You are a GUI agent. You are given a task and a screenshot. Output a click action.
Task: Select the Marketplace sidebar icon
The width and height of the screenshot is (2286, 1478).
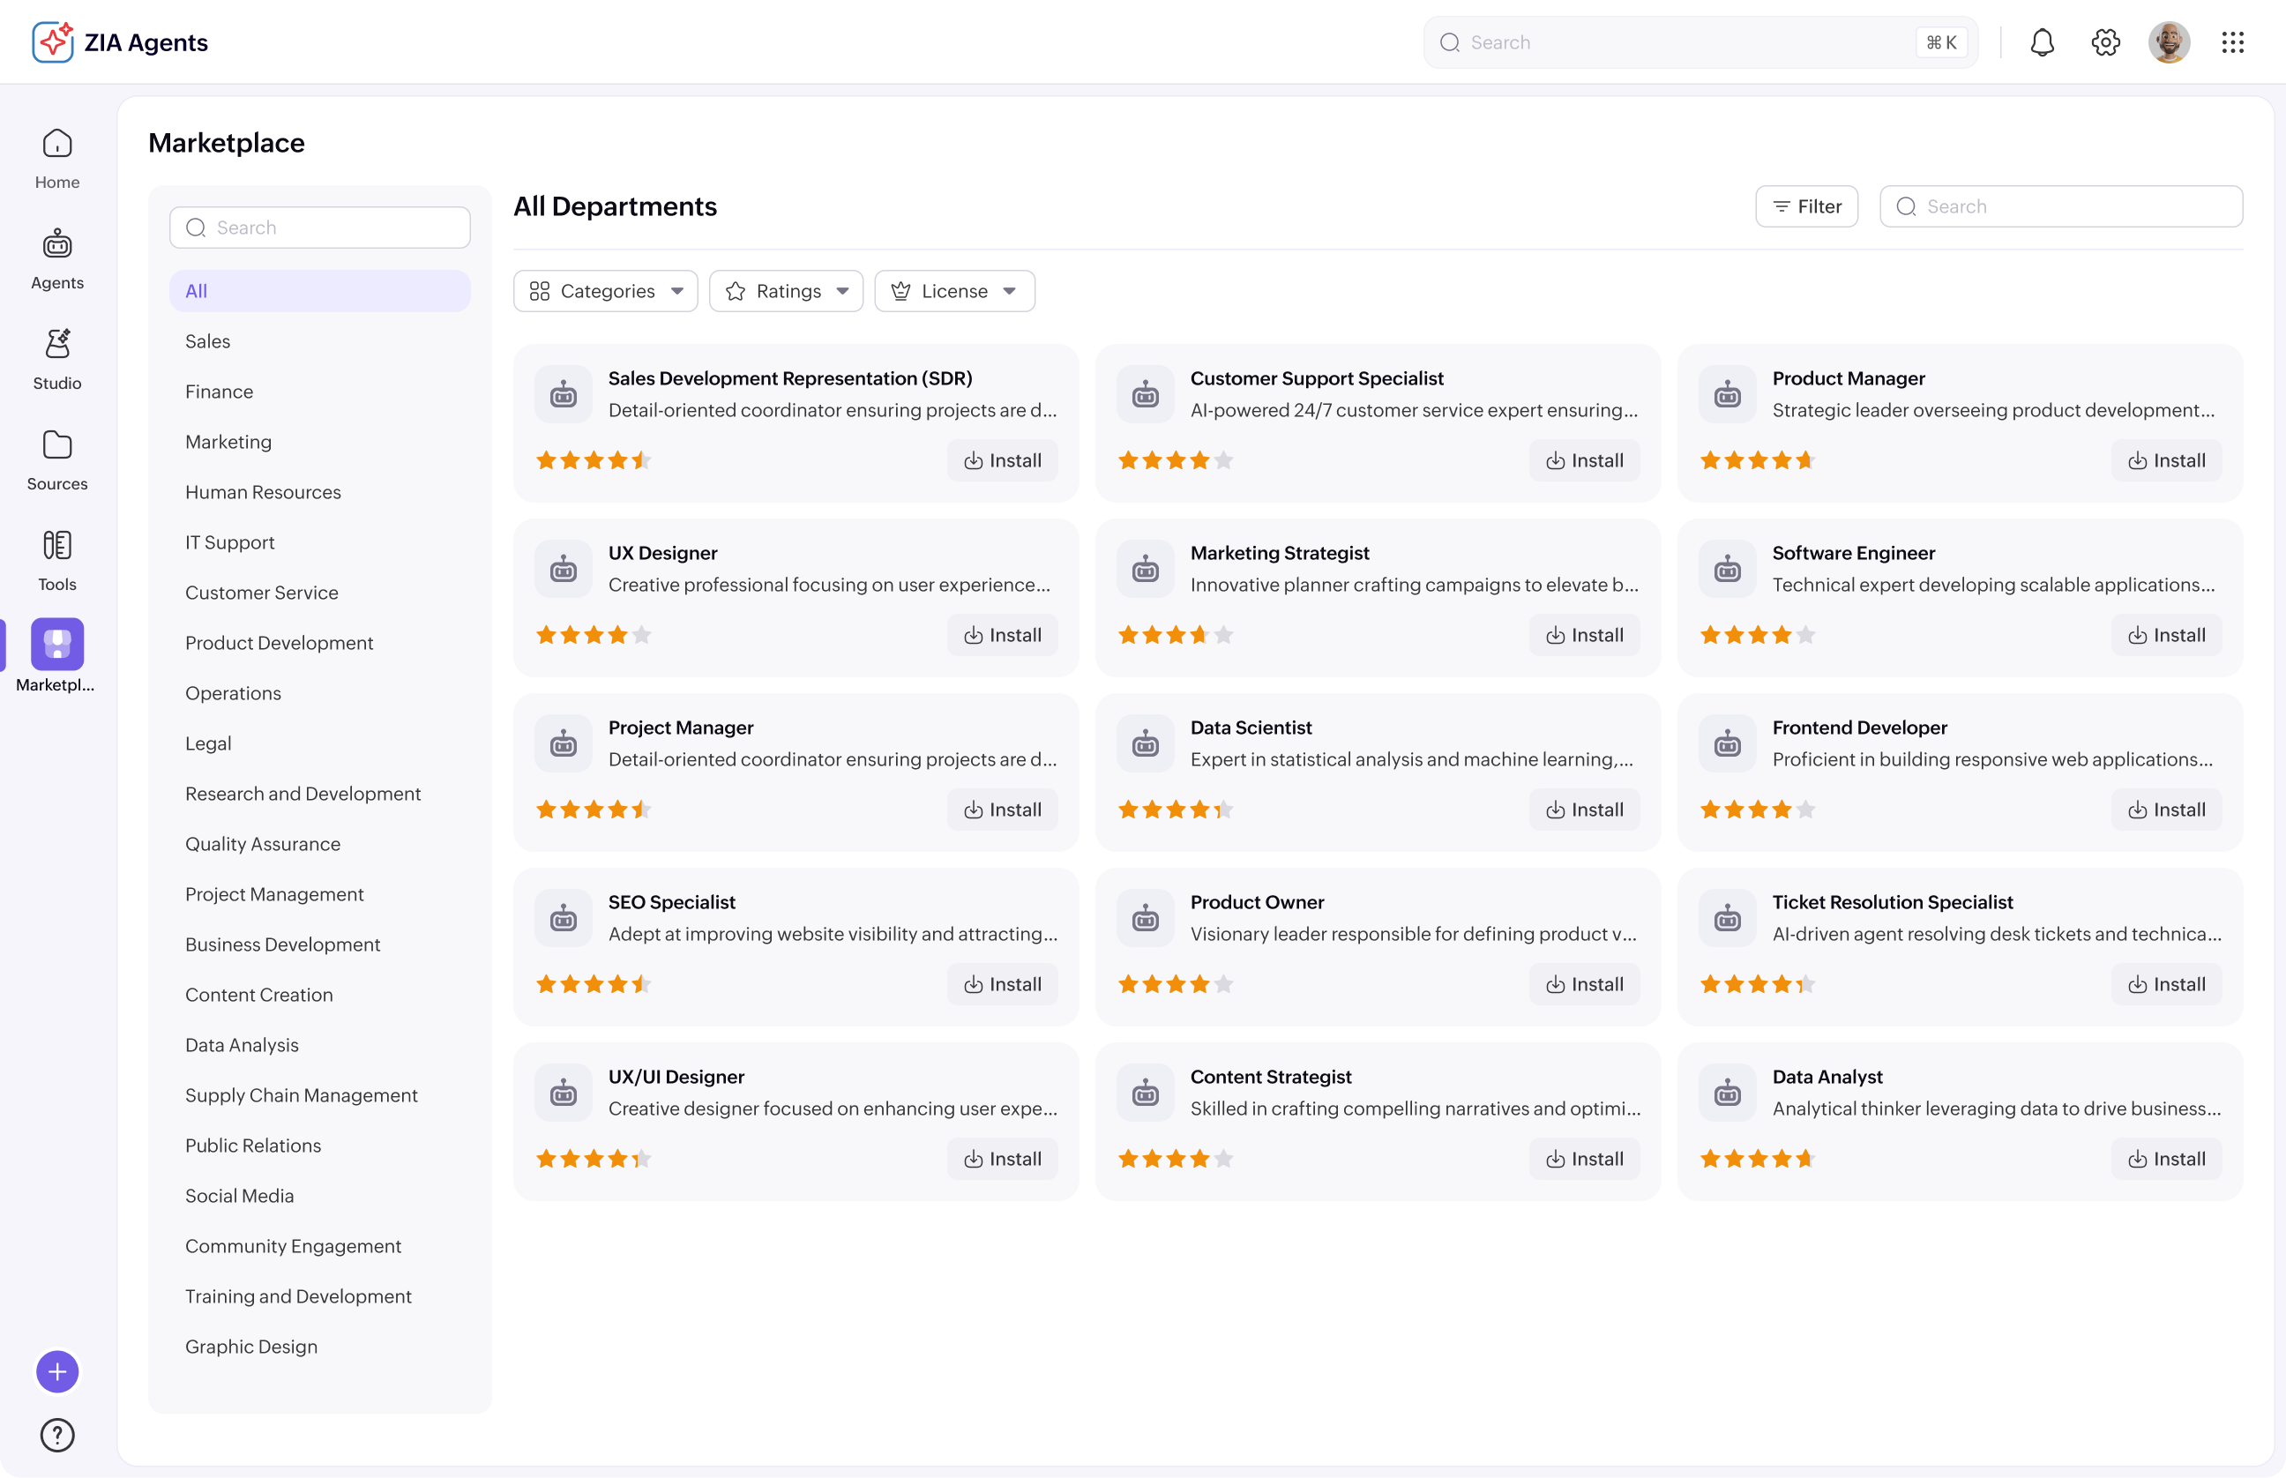click(x=57, y=644)
